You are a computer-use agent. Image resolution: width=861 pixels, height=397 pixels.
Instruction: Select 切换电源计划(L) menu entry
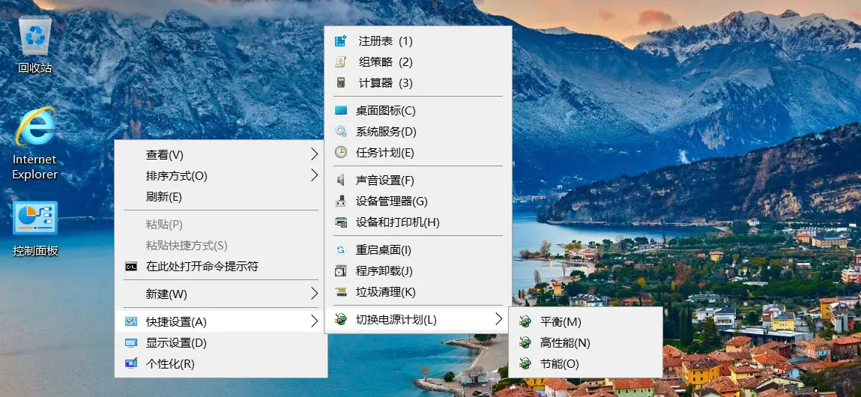pos(418,319)
